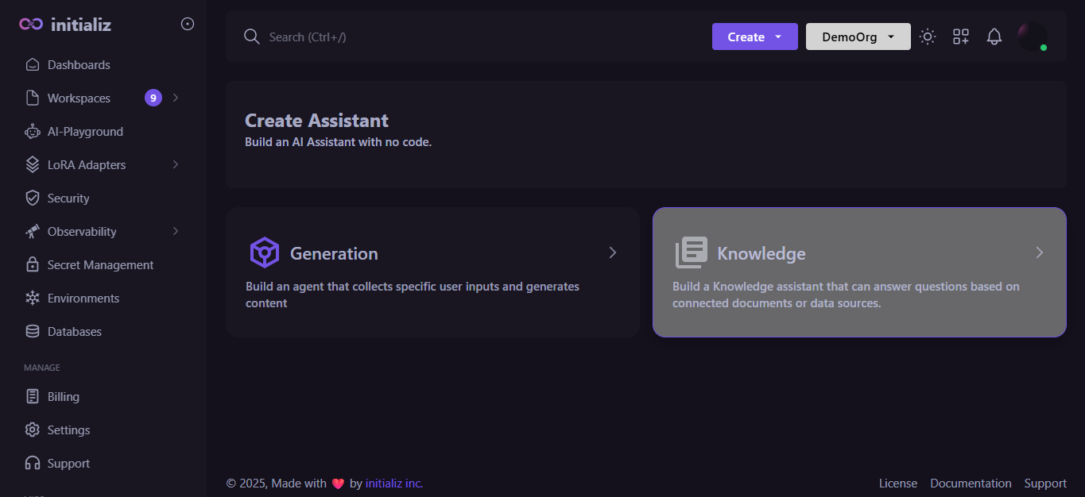Open Security in the sidebar
Image resolution: width=1085 pixels, height=497 pixels.
pyautogui.click(x=68, y=198)
